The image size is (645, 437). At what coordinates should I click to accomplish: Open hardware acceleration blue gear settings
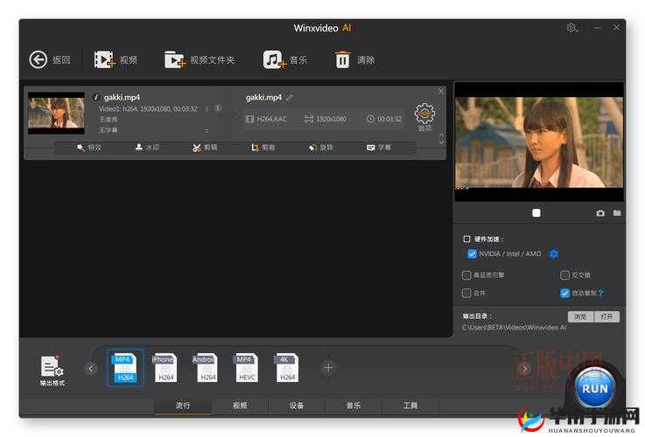click(x=554, y=253)
